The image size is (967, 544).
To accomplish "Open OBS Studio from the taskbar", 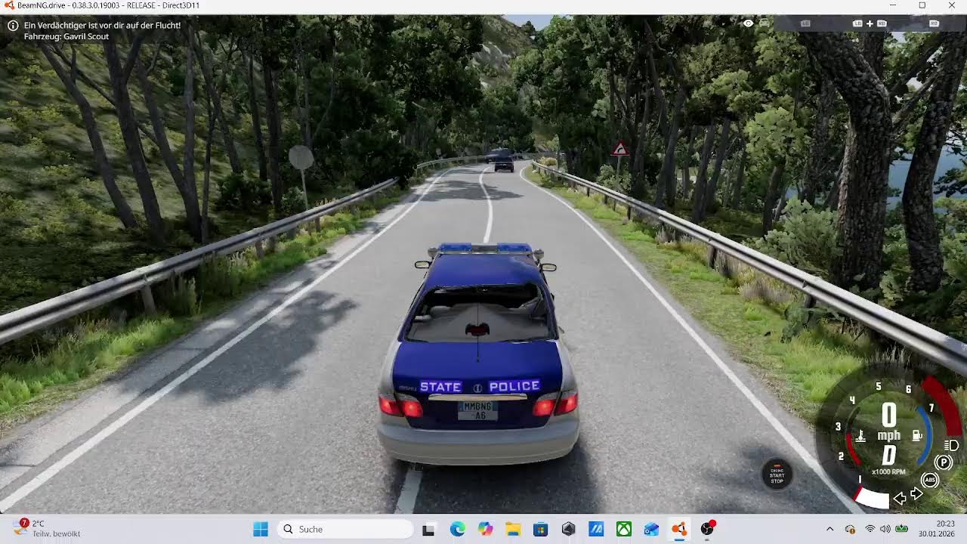I will click(x=708, y=529).
